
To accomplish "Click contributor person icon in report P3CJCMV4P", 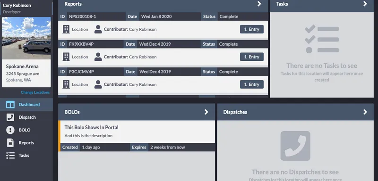I will click(x=98, y=85).
